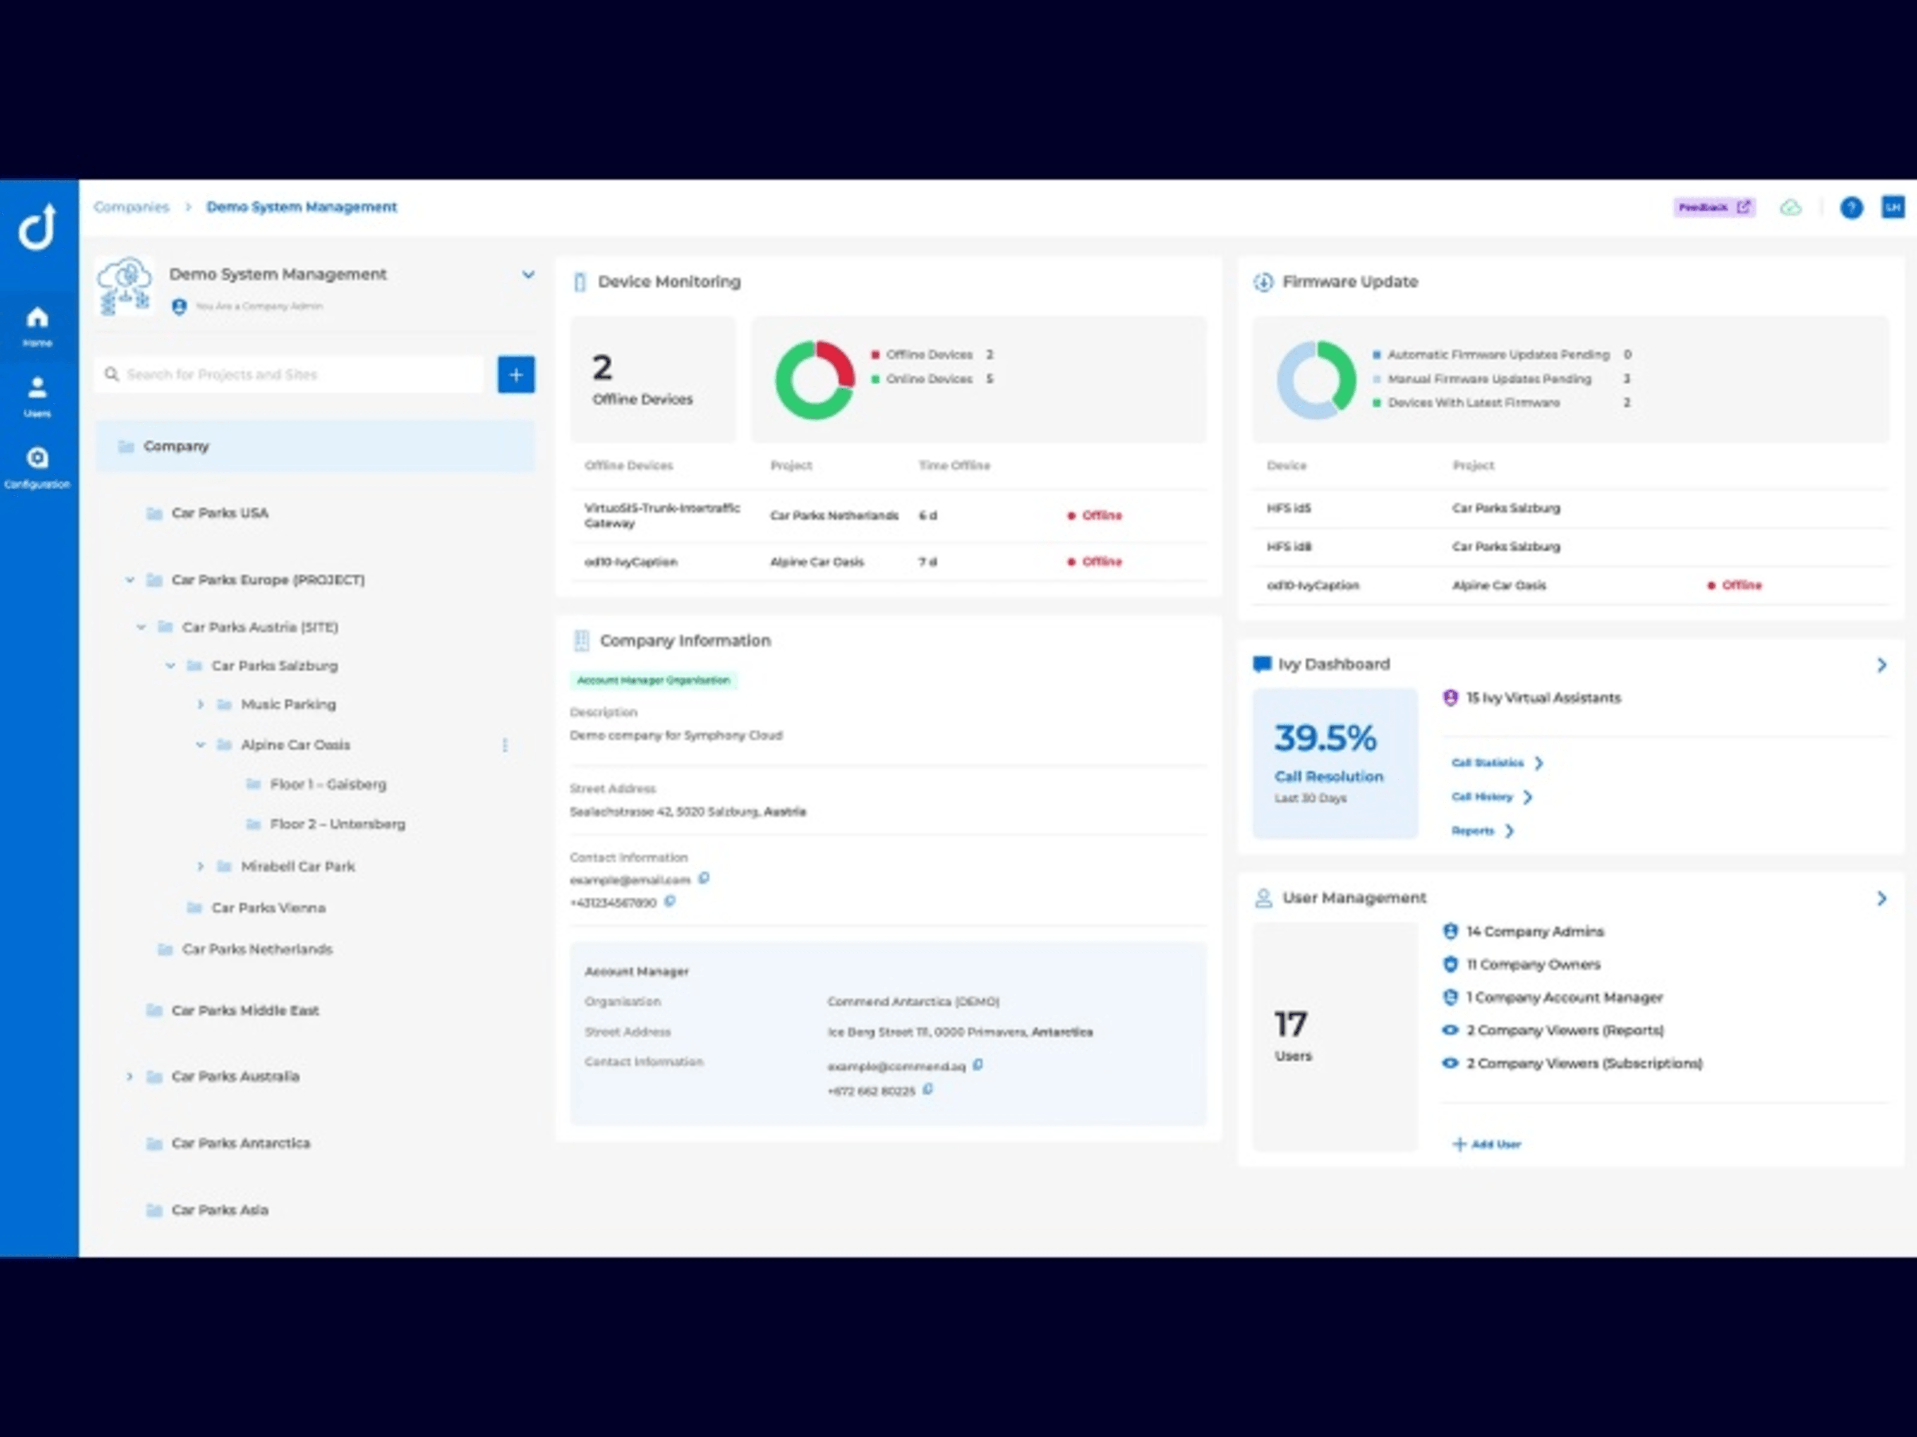The height and width of the screenshot is (1437, 1917).
Task: Open the Configuration section in sidebar
Action: pyautogui.click(x=37, y=468)
